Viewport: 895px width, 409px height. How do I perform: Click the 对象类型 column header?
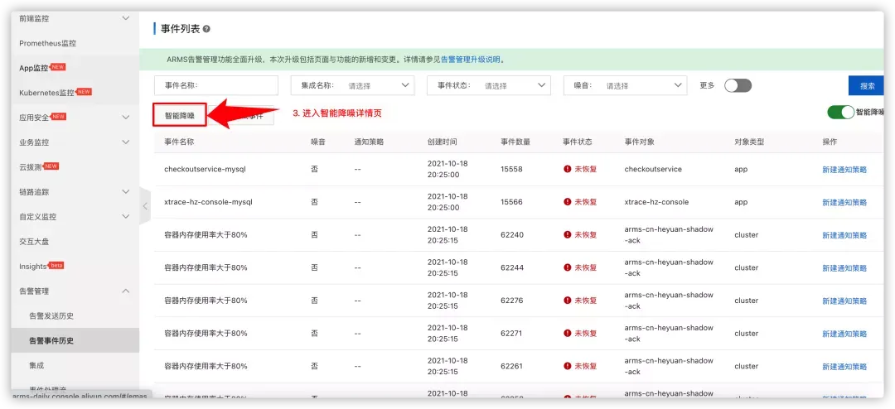coord(749,142)
